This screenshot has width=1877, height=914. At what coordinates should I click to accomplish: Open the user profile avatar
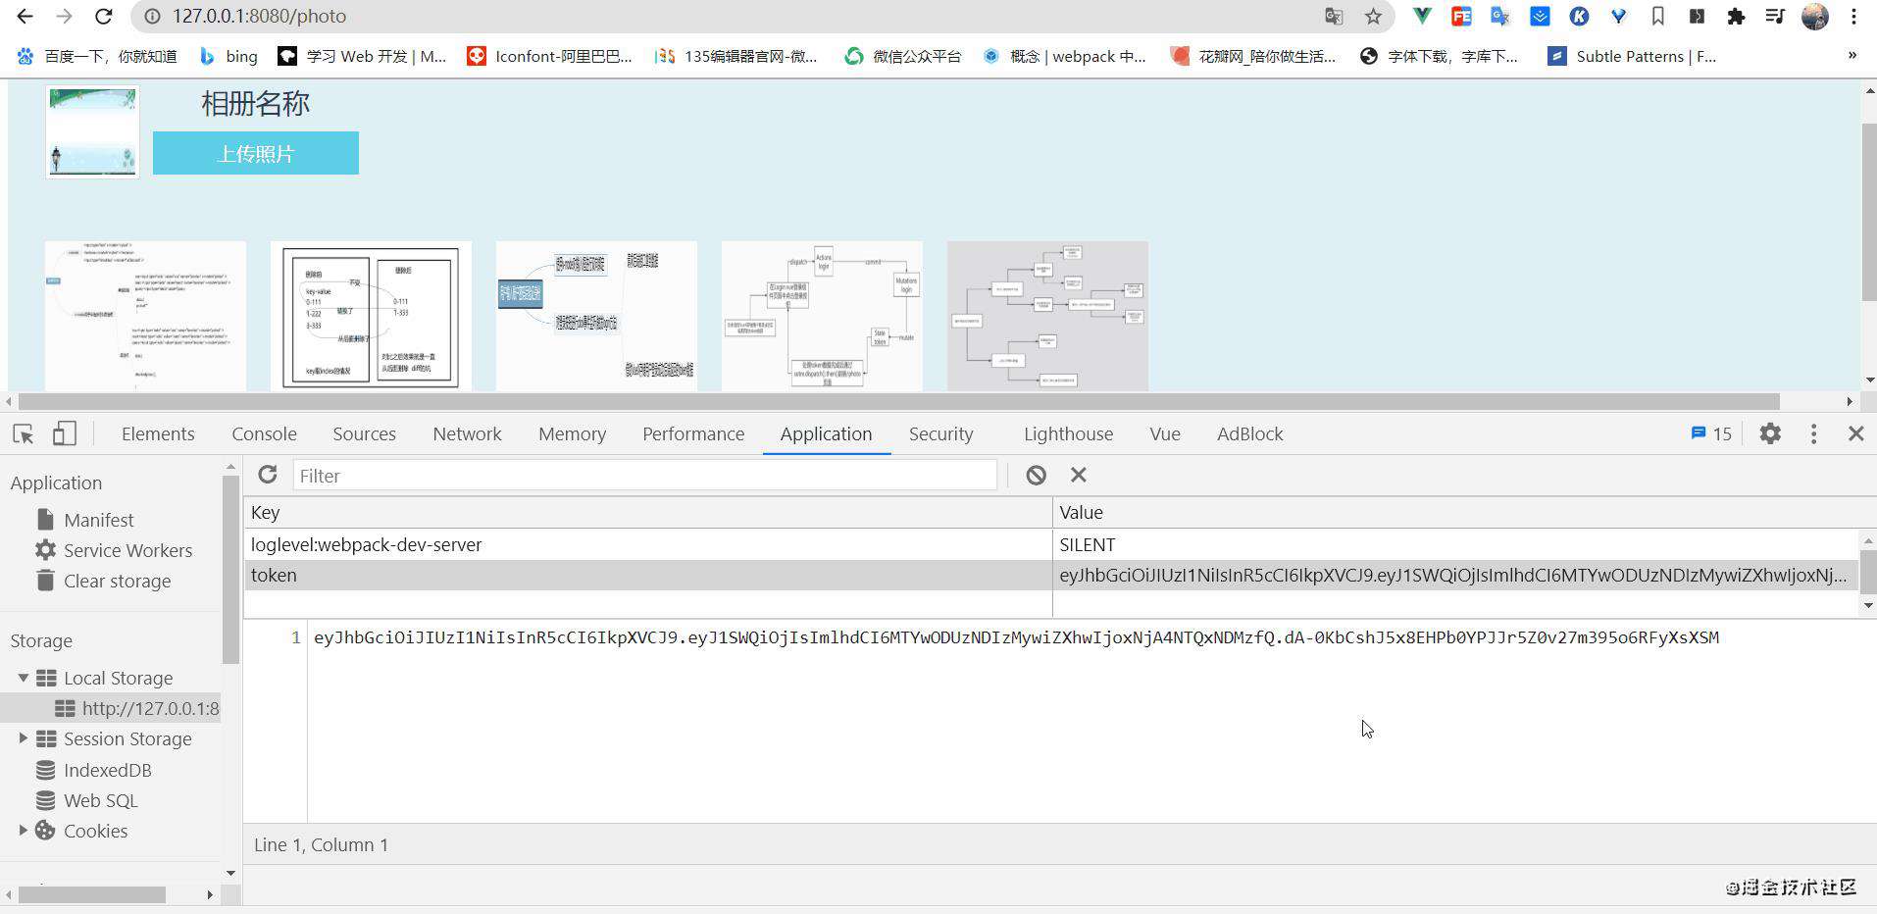[x=1815, y=17]
